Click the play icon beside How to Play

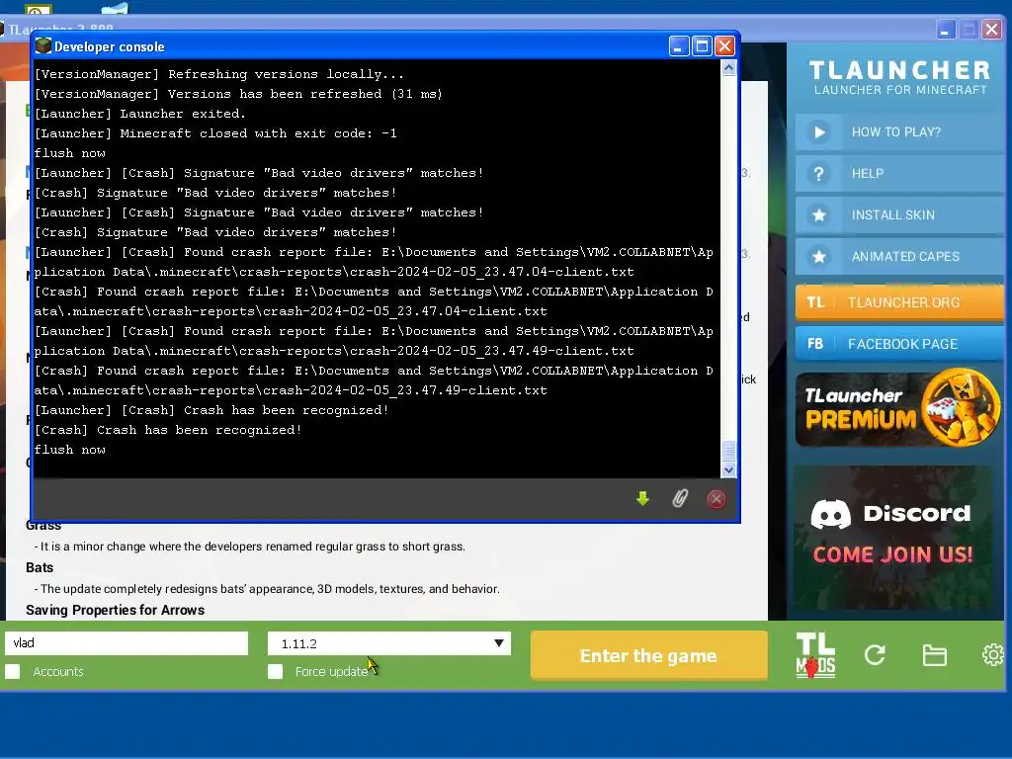coord(819,132)
